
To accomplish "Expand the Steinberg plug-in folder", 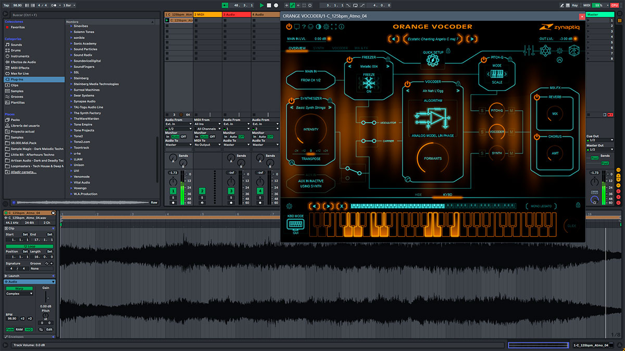I will point(71,79).
